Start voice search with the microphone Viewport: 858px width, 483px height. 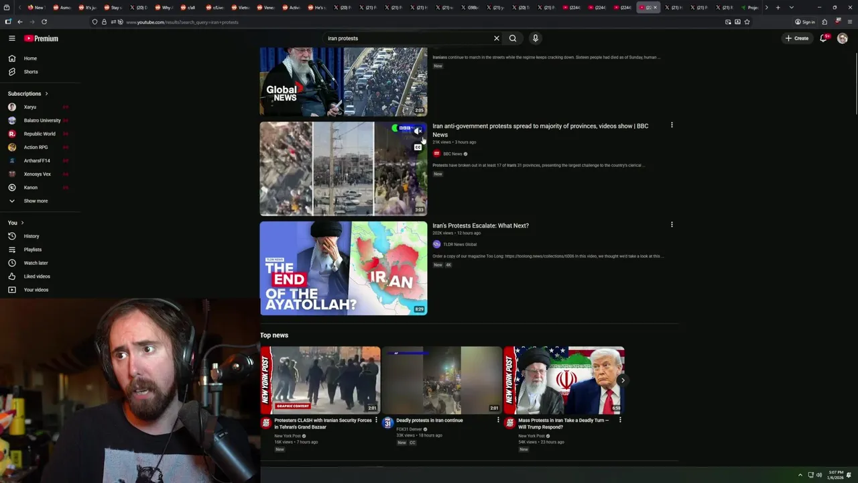click(535, 38)
